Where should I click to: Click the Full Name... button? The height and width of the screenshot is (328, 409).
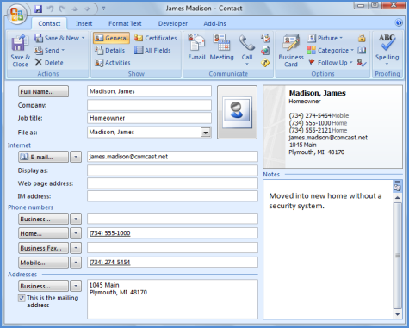pos(43,91)
